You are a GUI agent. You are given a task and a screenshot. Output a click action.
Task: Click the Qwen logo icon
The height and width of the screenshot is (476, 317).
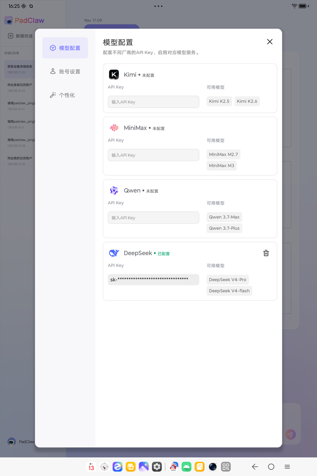click(x=114, y=190)
